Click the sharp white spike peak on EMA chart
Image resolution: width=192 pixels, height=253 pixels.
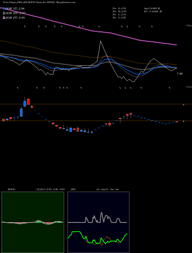click(x=101, y=41)
